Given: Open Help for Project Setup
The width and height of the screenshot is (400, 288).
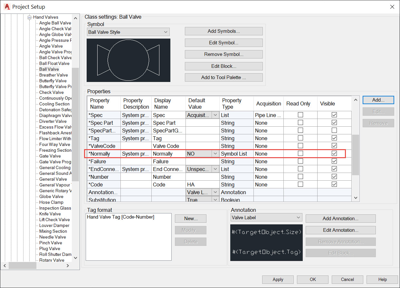Looking at the screenshot, I should tap(382, 280).
